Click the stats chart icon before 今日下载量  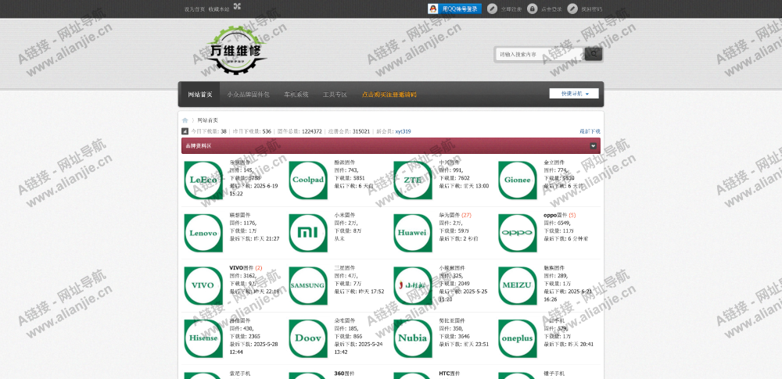tap(185, 131)
